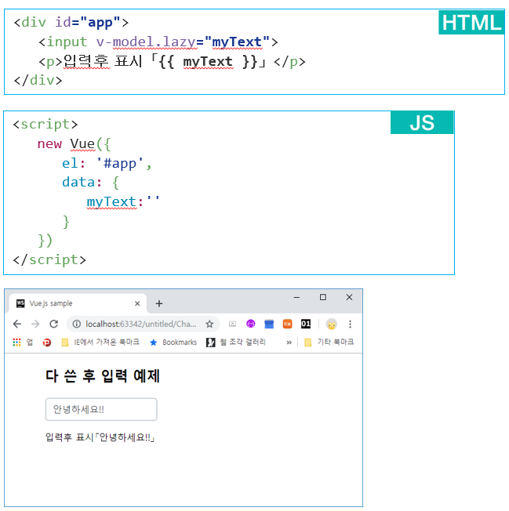Open the profile avatar icon
This screenshot has height=511, width=509.
click(332, 324)
